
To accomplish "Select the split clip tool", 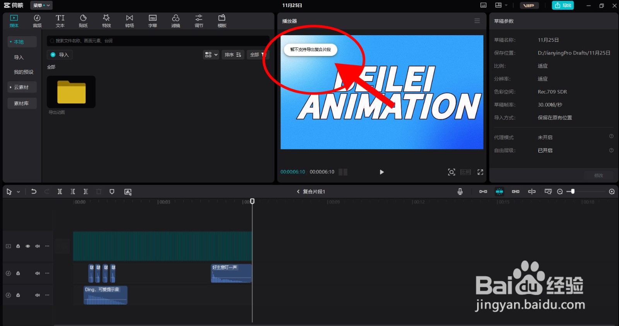I will 60,192.
